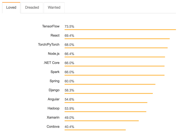The height and width of the screenshot is (134, 182).
Task: Select the Spring label
Action: pyautogui.click(x=54, y=81)
